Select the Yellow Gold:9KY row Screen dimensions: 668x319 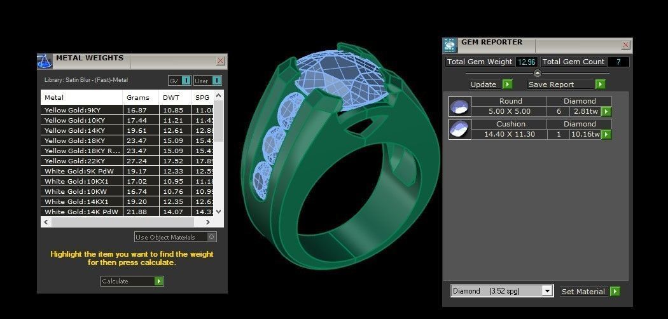127,110
